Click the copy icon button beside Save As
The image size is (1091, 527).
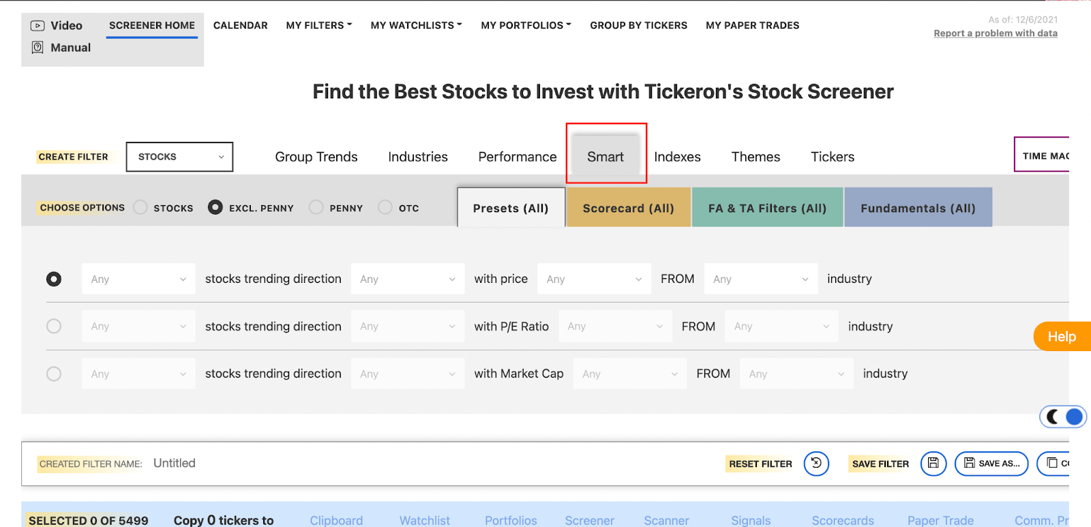coord(1053,464)
